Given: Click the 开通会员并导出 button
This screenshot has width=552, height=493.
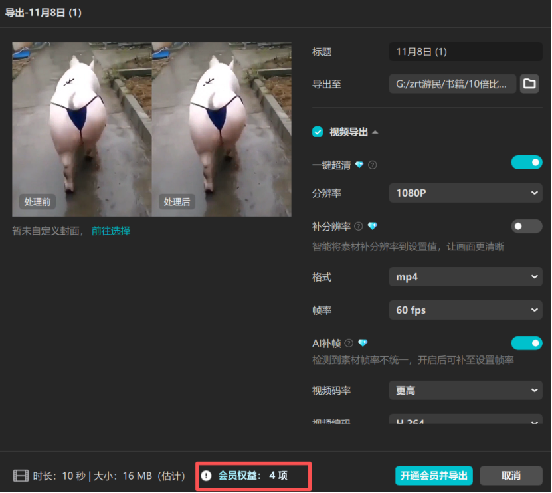Looking at the screenshot, I should (434, 476).
